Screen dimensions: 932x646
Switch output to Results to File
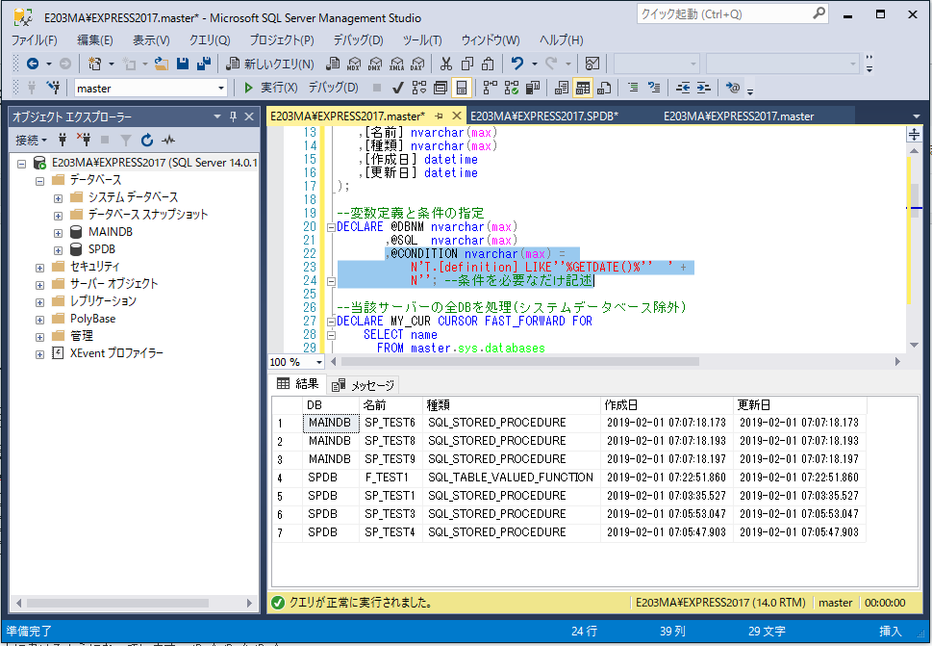604,88
